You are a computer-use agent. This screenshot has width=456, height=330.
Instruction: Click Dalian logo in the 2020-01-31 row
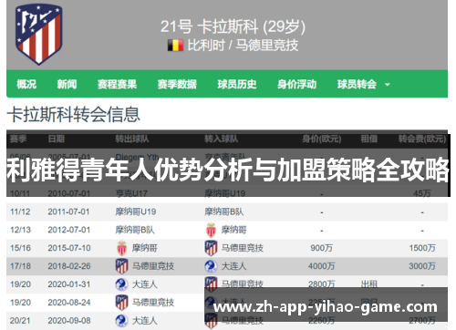(121, 284)
